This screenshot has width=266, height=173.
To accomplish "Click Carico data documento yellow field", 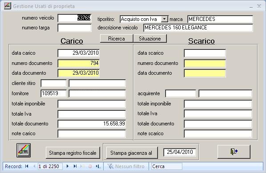I will 79,73.
